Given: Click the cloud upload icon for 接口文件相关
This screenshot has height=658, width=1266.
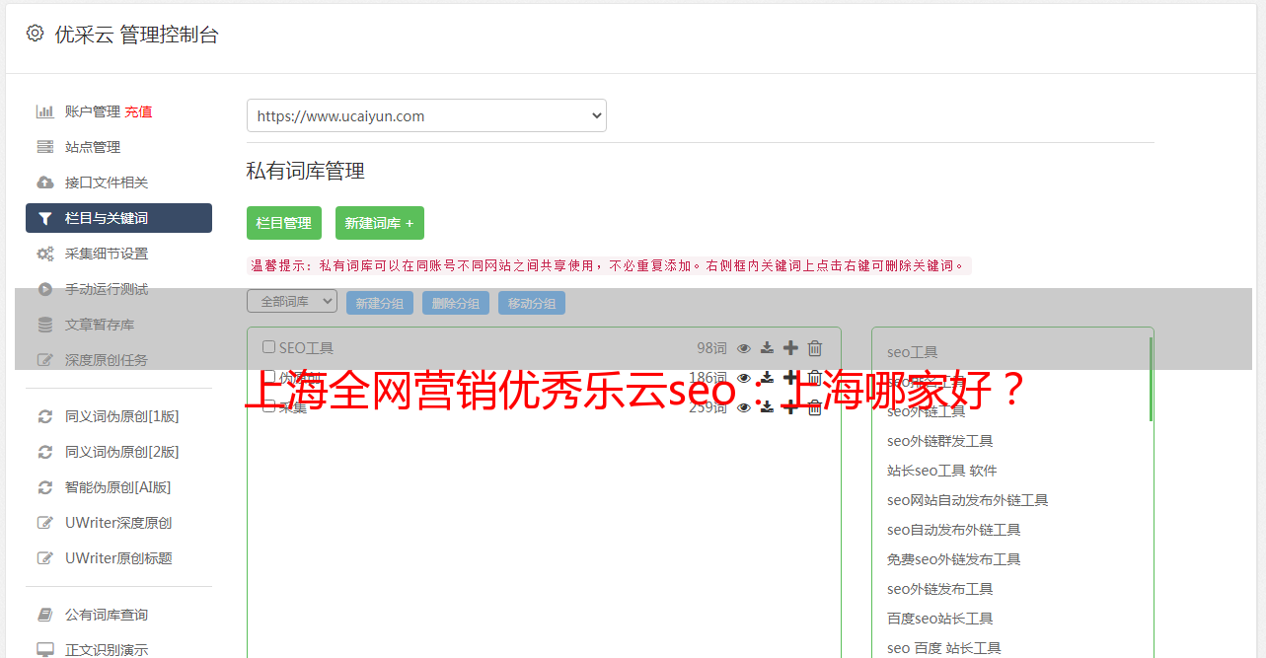Looking at the screenshot, I should tap(44, 183).
